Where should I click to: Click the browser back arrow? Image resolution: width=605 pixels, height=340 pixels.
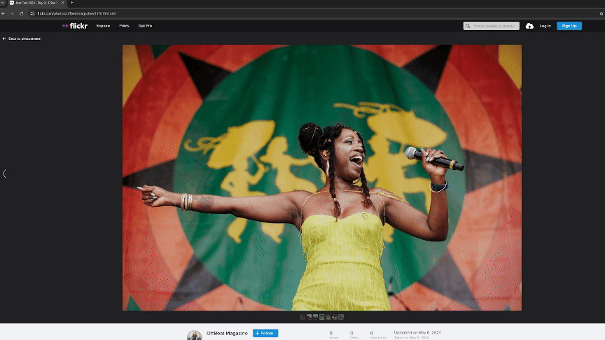click(x=4, y=13)
